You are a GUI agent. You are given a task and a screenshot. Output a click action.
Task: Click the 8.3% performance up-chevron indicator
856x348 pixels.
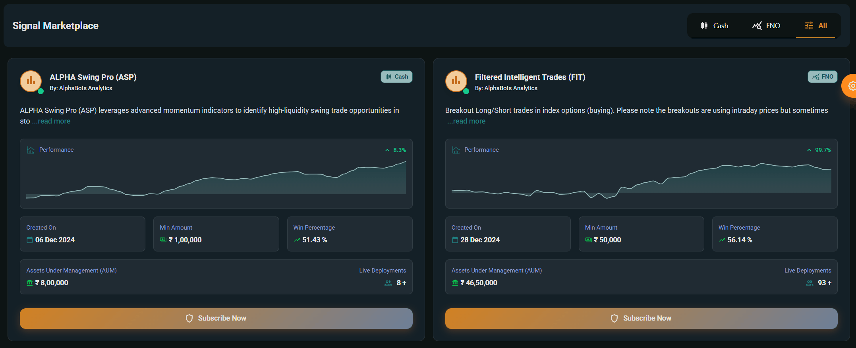pos(387,150)
